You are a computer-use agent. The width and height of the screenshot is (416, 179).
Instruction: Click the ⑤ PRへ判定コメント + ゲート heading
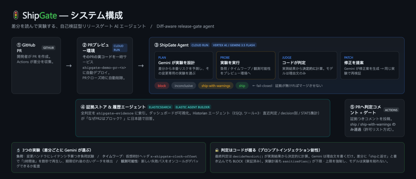tap(365, 110)
